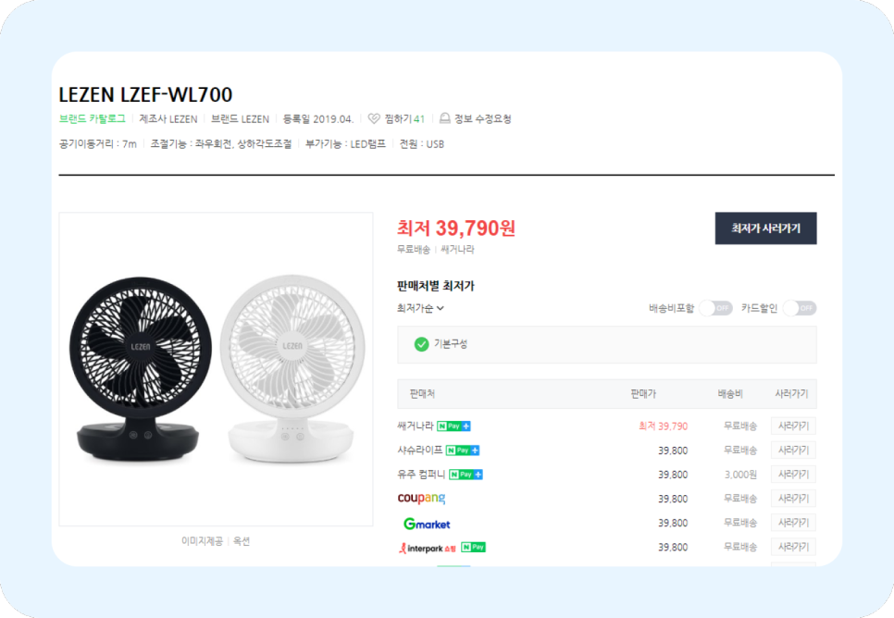Image resolution: width=894 pixels, height=618 pixels.
Task: Click the 정보 수정요청 bell icon
Action: coord(445,118)
